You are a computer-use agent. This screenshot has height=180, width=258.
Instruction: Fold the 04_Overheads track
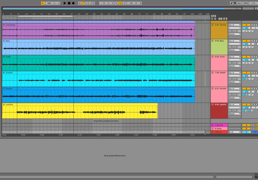coord(212,25)
